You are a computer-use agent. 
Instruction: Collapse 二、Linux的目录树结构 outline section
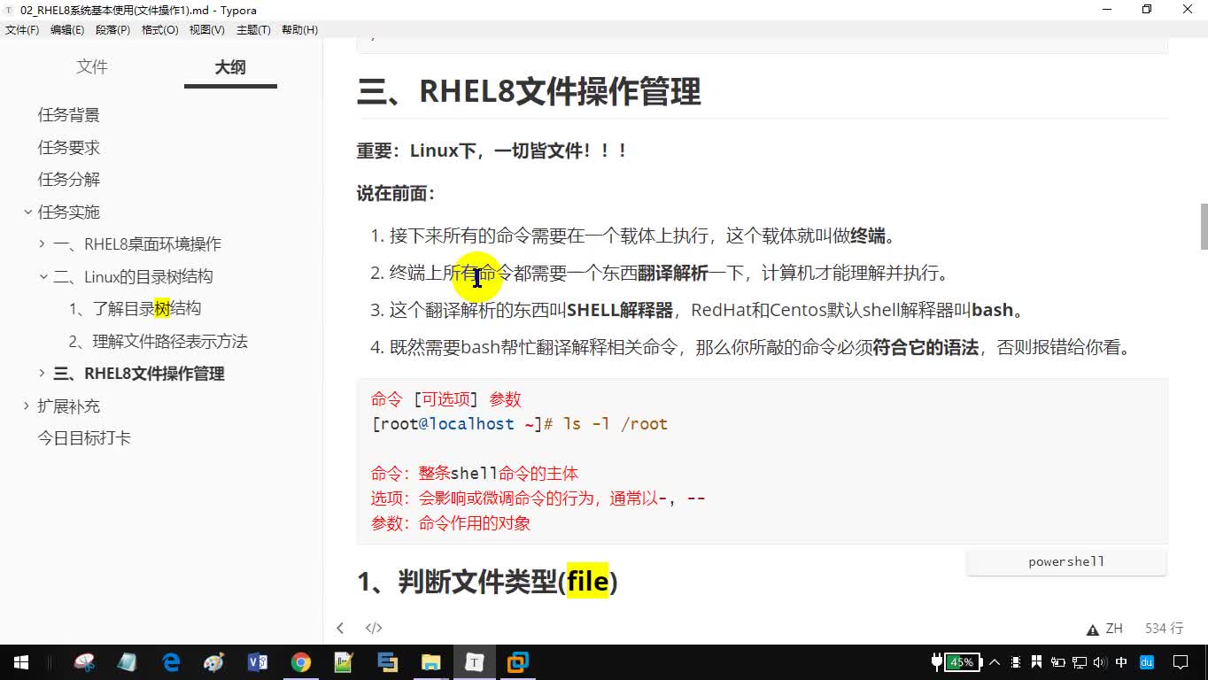click(x=43, y=276)
